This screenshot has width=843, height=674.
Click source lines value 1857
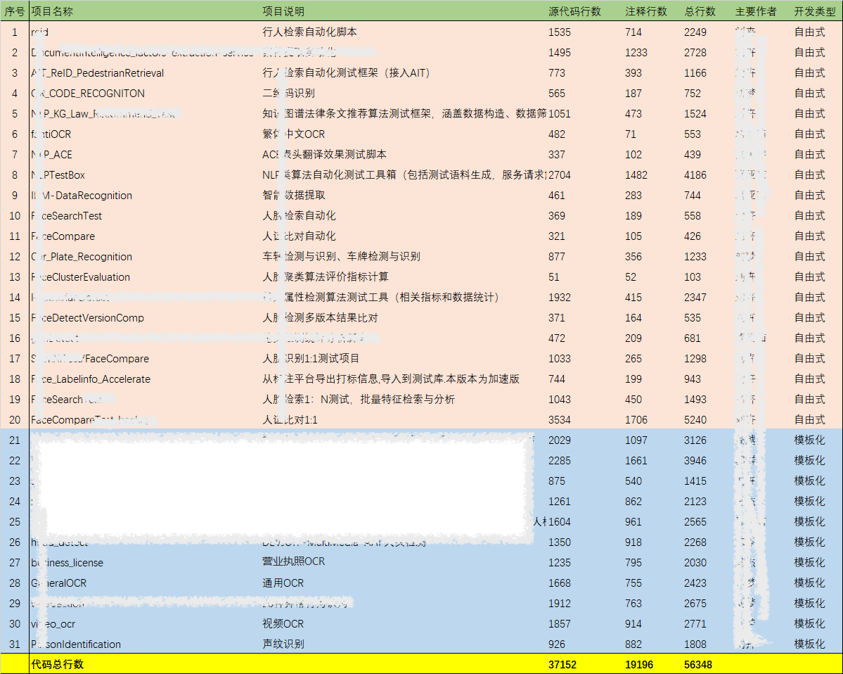coord(560,625)
